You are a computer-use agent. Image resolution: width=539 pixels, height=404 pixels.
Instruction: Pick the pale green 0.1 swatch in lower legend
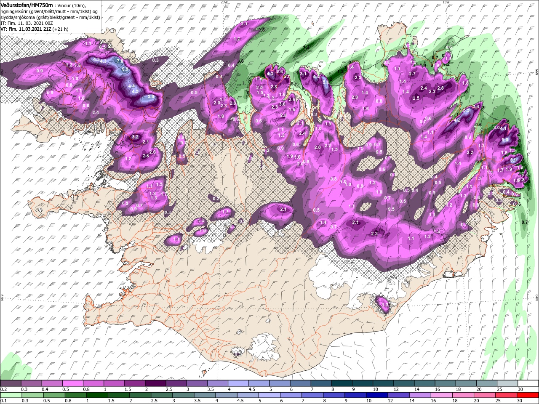11,395
